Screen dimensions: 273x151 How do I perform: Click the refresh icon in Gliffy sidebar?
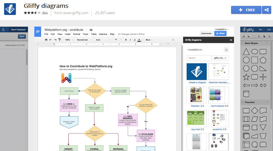click(226, 50)
